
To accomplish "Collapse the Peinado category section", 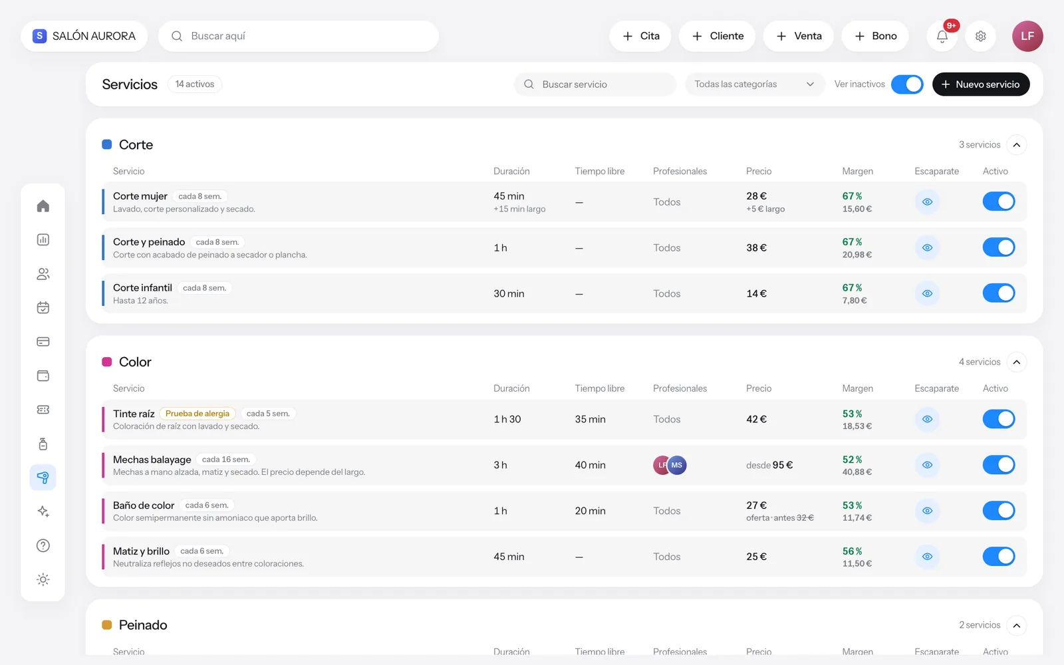I will [1016, 625].
